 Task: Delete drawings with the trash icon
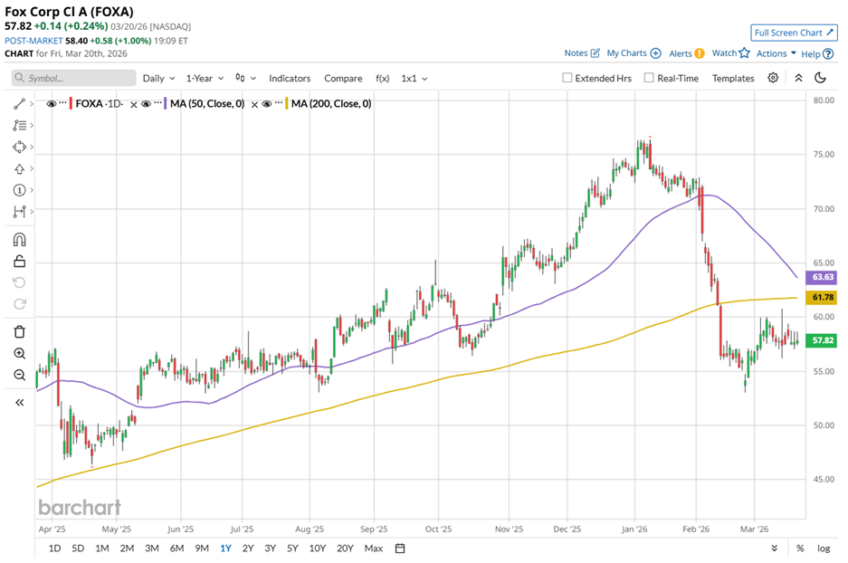[x=20, y=331]
